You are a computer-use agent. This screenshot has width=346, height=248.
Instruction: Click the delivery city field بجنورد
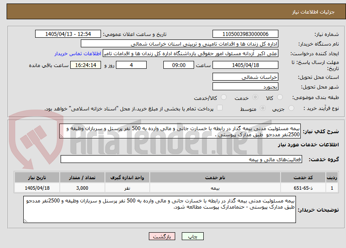[x=245, y=86]
